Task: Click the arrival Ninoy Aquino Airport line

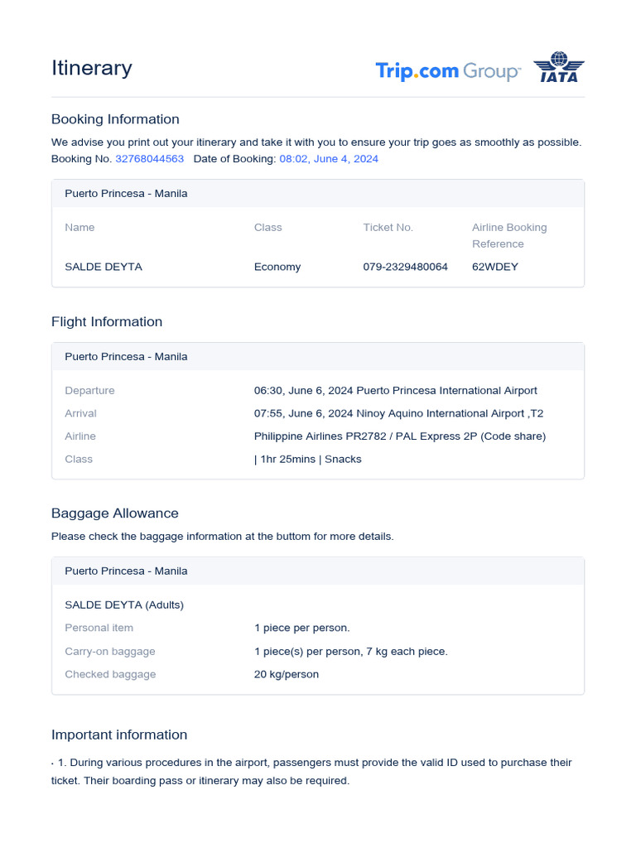Action: (398, 413)
